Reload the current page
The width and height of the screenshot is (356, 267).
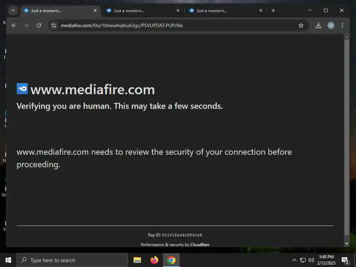point(39,25)
